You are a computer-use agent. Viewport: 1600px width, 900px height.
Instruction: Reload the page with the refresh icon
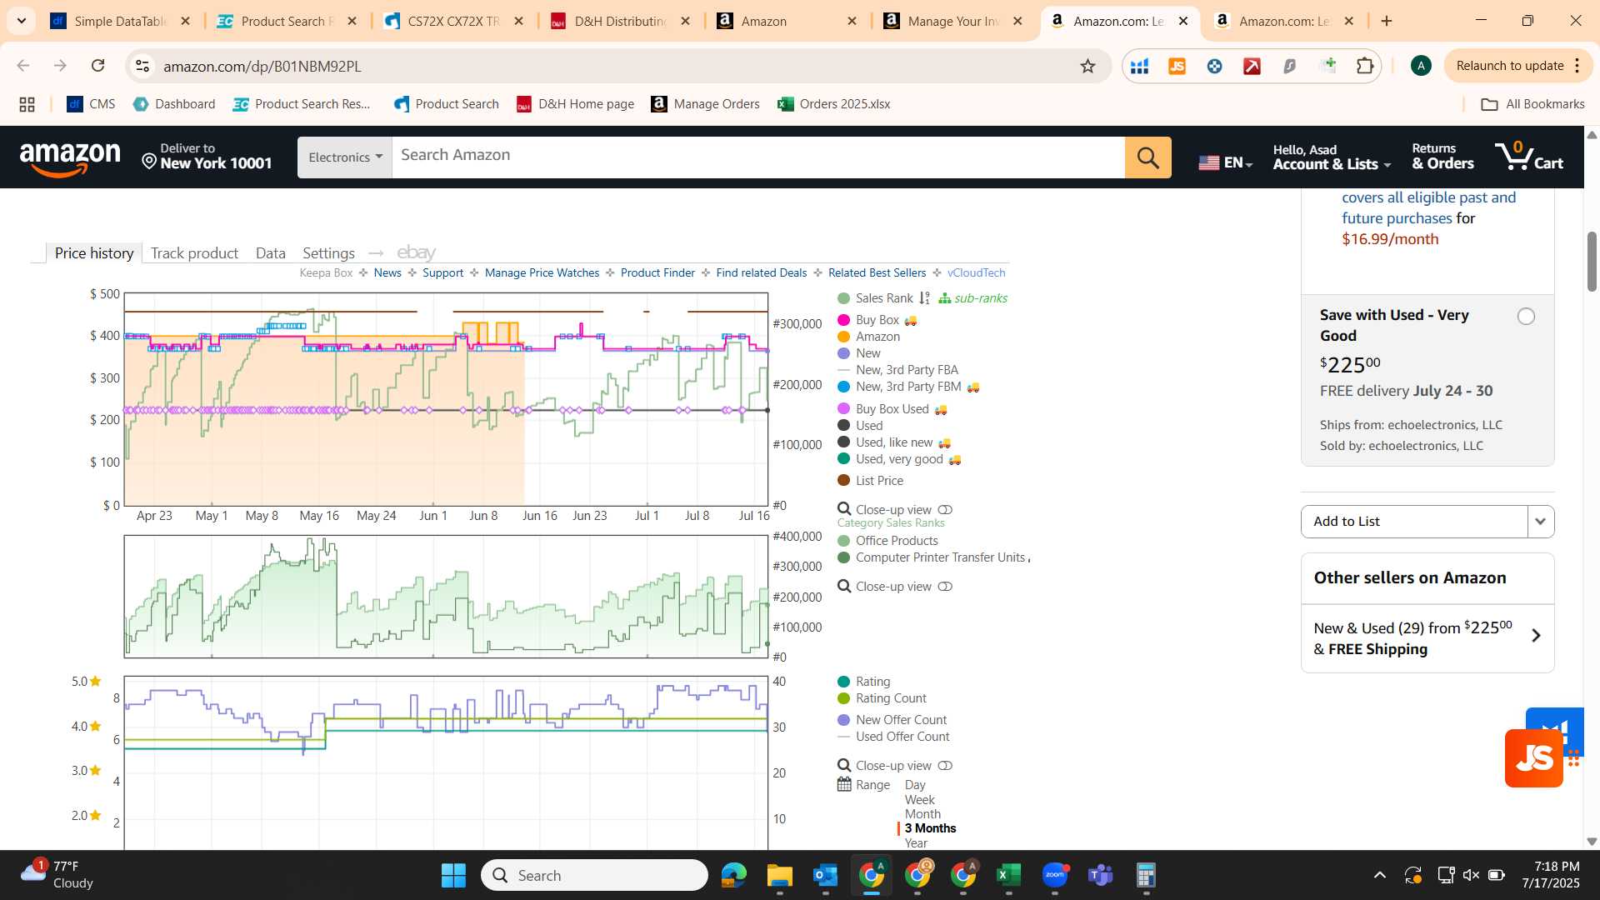click(x=97, y=66)
